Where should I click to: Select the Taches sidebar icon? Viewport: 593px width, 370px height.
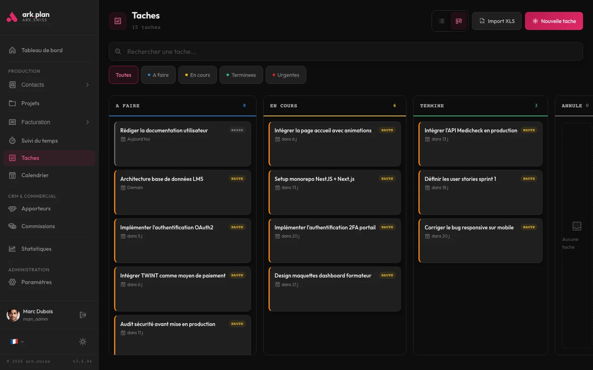click(12, 158)
